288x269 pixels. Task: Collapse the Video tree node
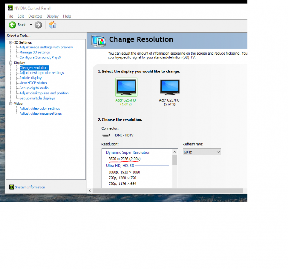point(11,104)
